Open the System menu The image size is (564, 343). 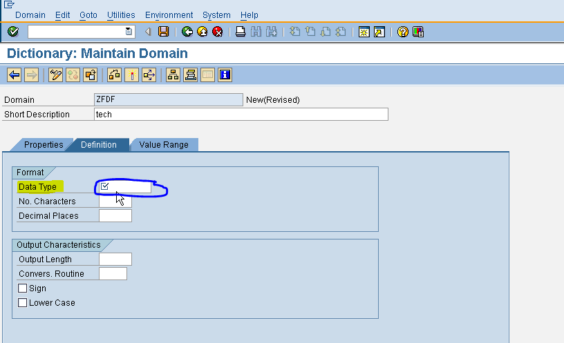point(216,15)
